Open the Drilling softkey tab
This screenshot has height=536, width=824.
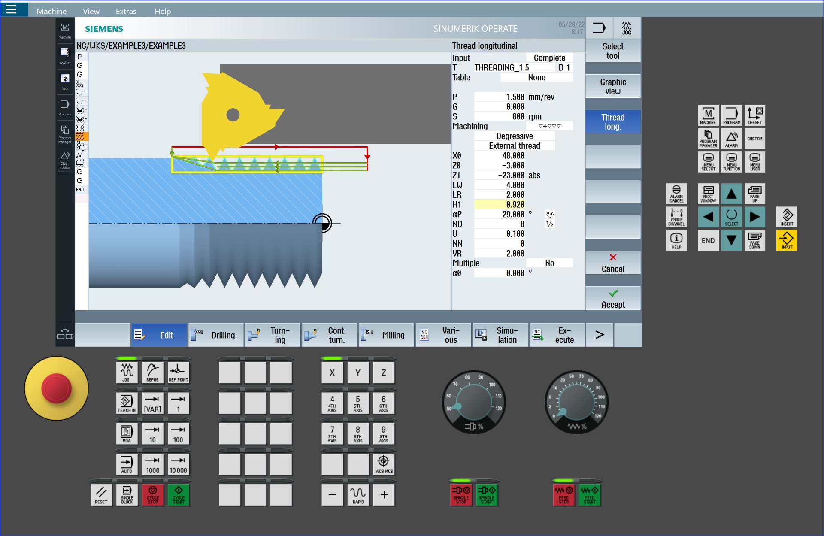215,335
